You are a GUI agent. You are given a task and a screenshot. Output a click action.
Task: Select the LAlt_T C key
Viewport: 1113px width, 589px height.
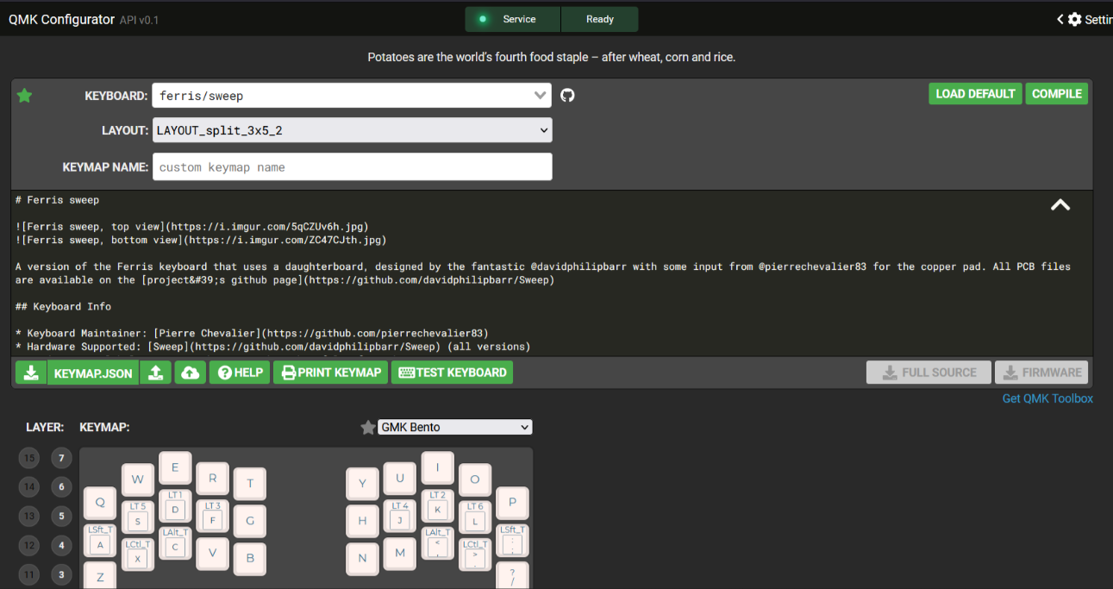[x=175, y=543]
